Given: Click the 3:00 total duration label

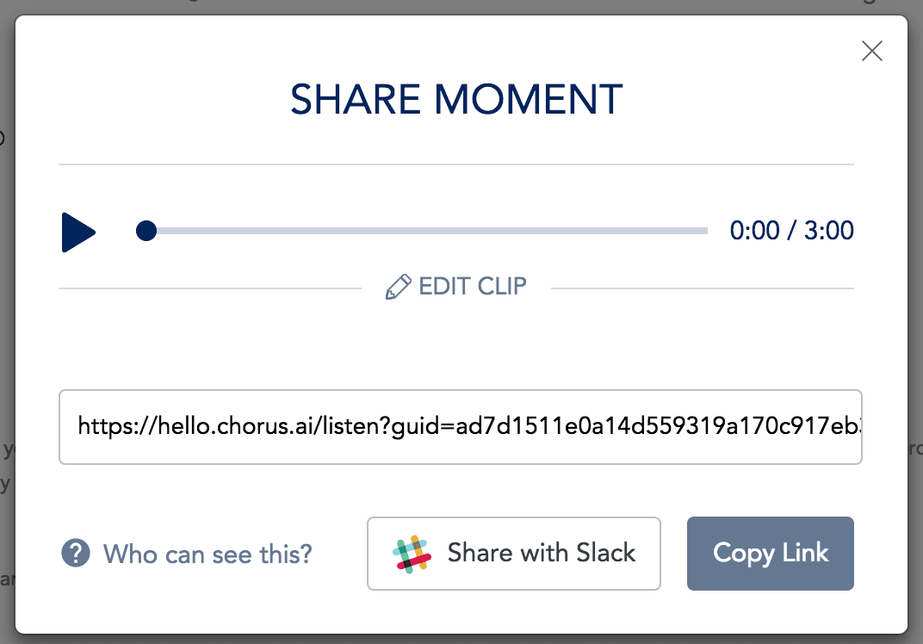Looking at the screenshot, I should (829, 230).
